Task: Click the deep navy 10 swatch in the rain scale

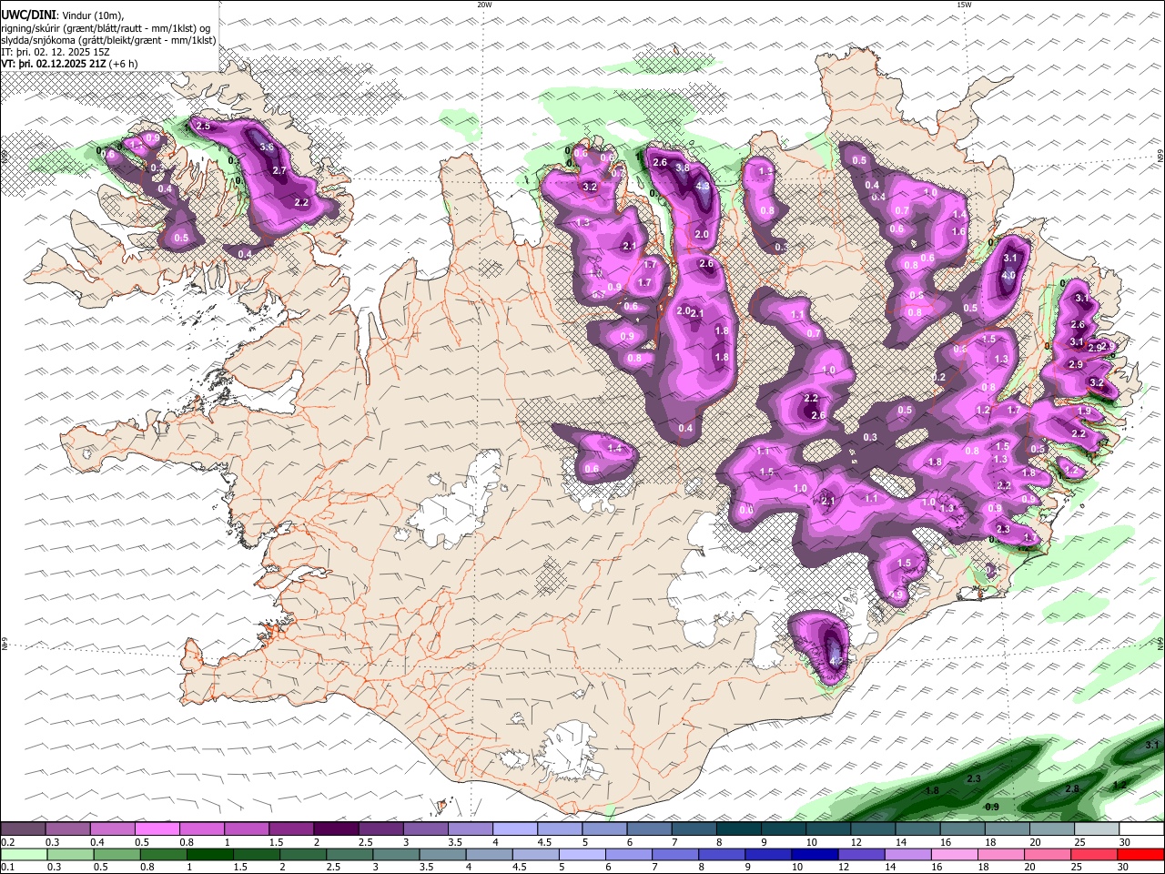Action: (815, 855)
